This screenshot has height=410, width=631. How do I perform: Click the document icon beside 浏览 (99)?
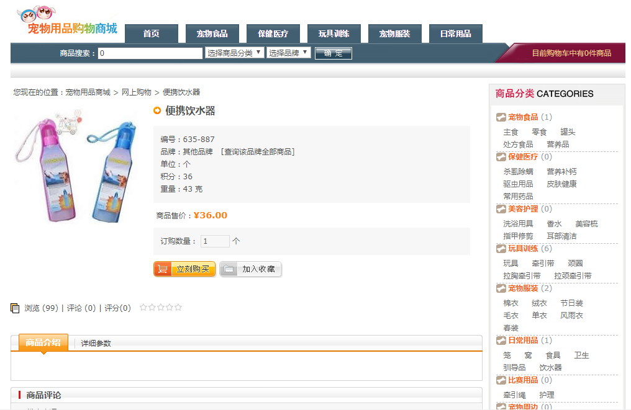[15, 308]
